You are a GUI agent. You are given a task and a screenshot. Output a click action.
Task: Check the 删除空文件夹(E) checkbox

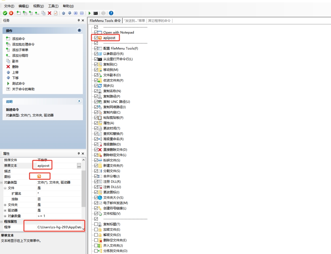pos(96,240)
